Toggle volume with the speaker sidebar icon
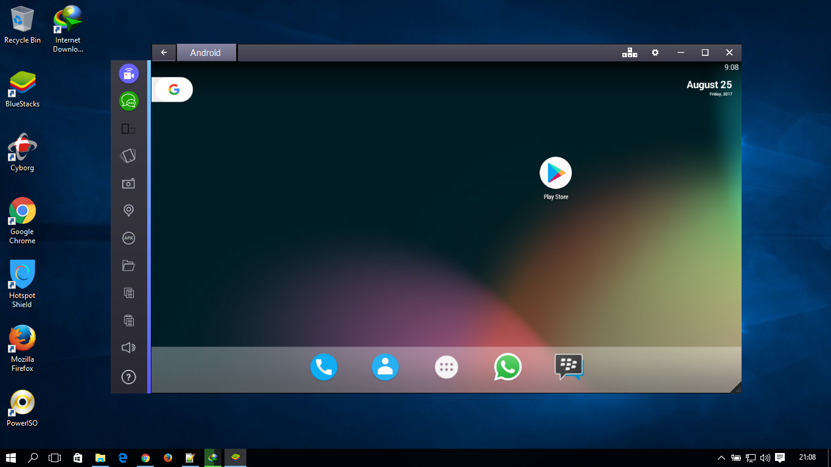Viewport: 831px width, 467px height. (x=128, y=347)
